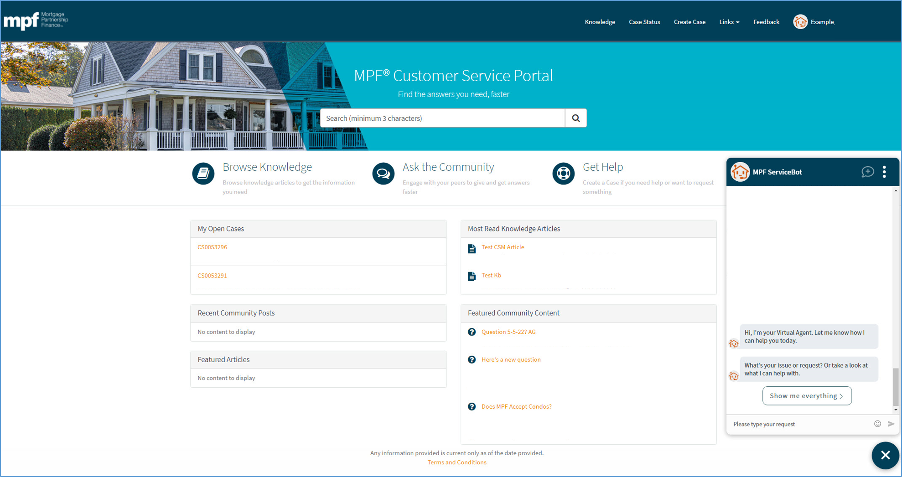902x477 pixels.
Task: Click the MPF logo in header
Action: (x=36, y=21)
